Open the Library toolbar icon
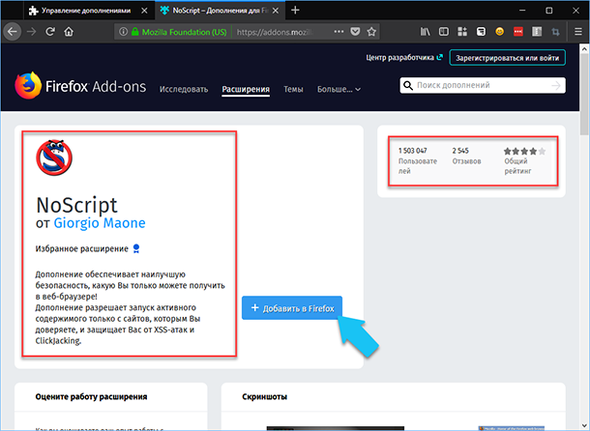 point(426,32)
